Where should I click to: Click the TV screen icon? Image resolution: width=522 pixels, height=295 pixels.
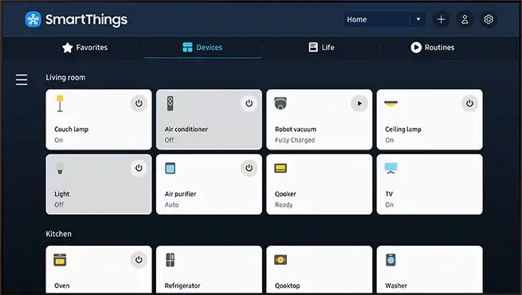[x=391, y=168]
